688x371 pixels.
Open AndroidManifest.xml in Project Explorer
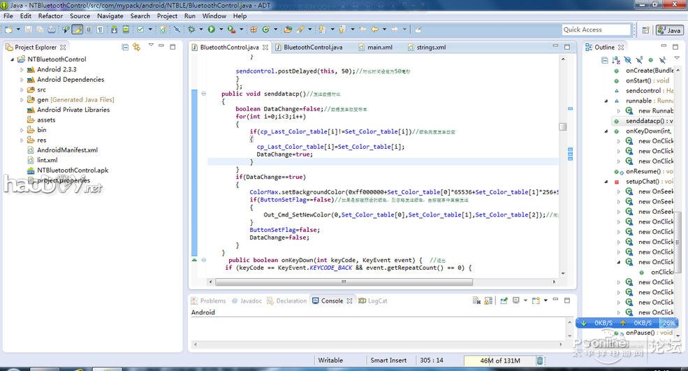click(67, 150)
